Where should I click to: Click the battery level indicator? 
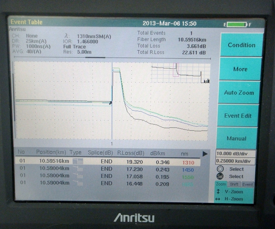coord(237,24)
